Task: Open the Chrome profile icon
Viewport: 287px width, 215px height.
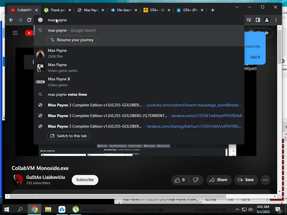Action: pos(267,20)
